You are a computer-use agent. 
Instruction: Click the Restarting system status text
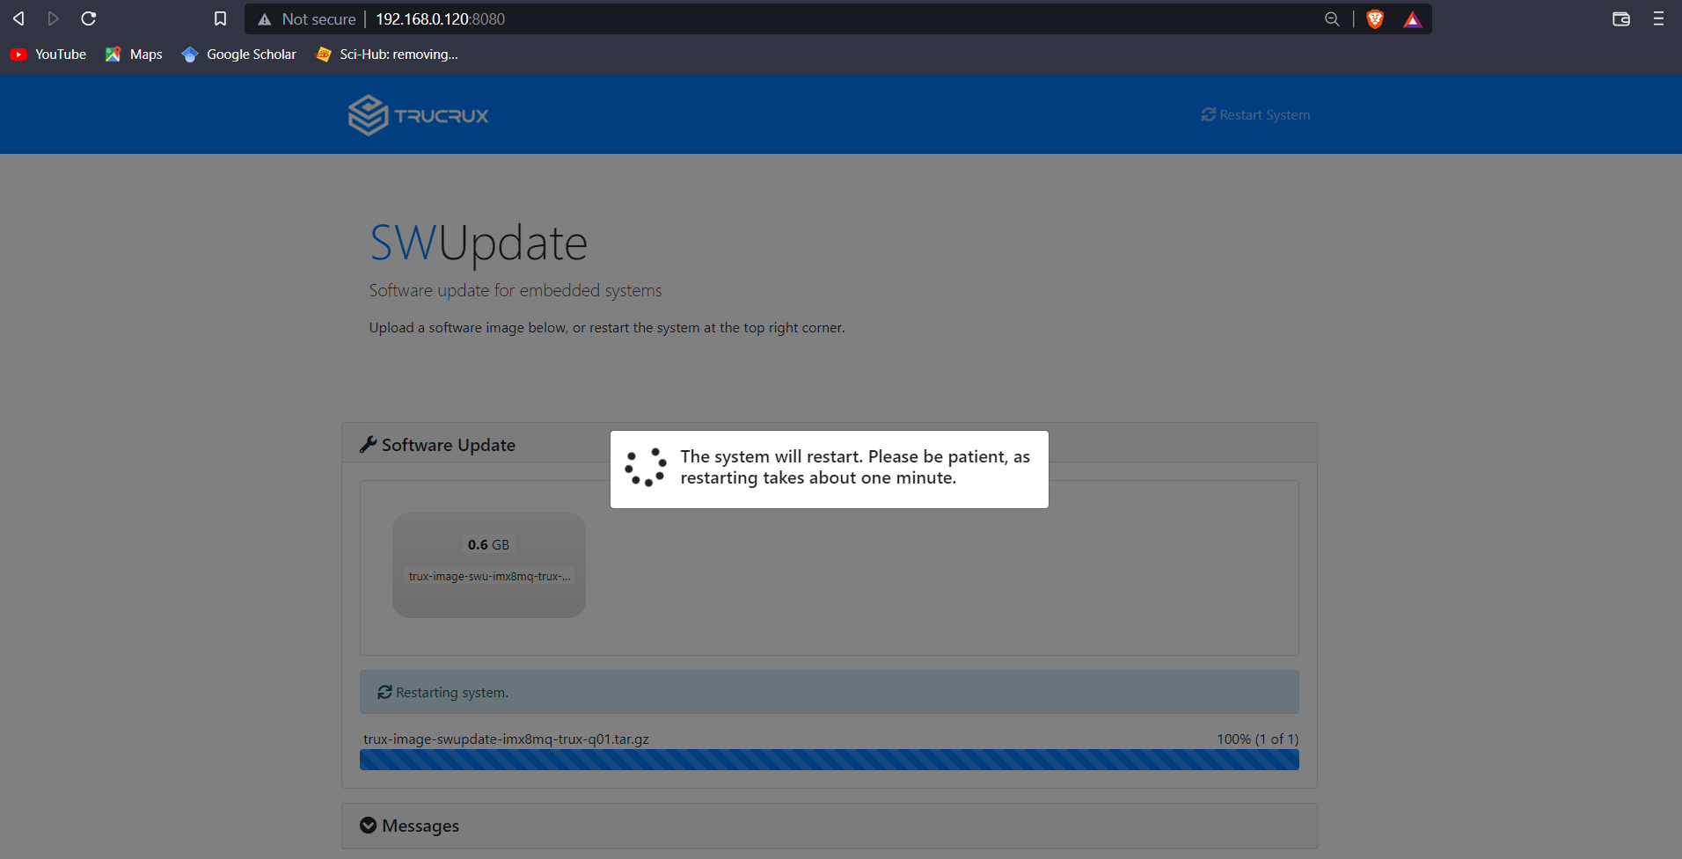[452, 693]
